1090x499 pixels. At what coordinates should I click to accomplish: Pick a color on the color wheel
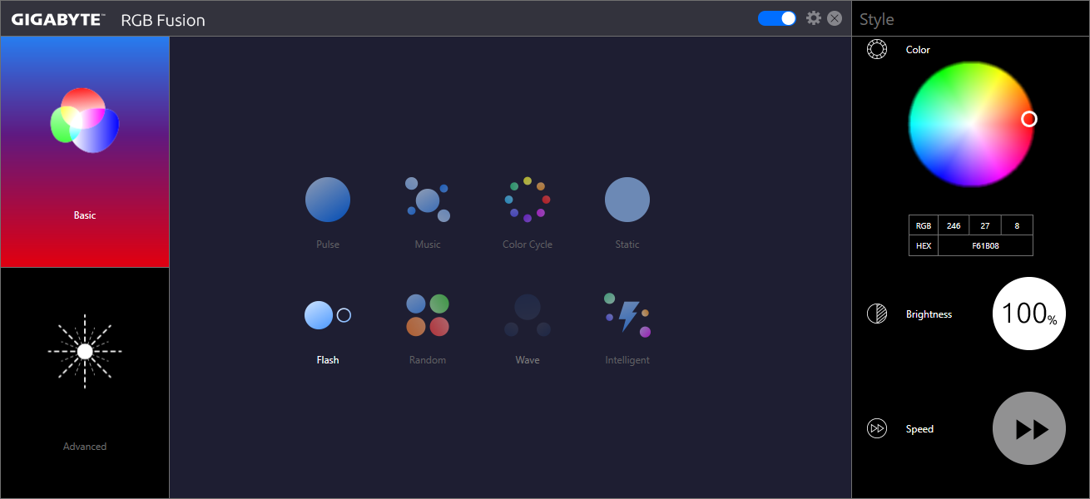pyautogui.click(x=970, y=123)
